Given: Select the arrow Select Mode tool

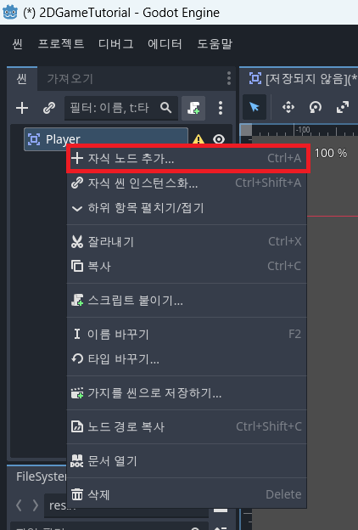Looking at the screenshot, I should pyautogui.click(x=255, y=108).
